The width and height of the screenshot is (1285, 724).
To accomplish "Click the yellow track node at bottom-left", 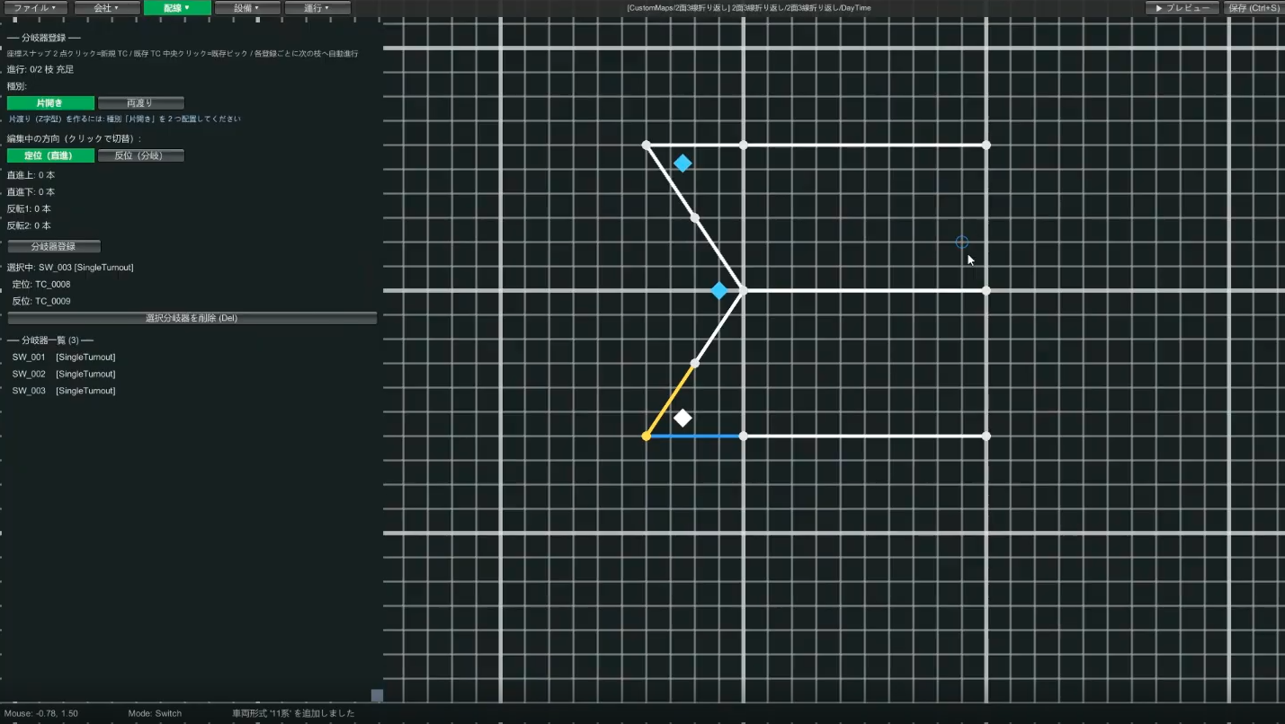I will [646, 437].
